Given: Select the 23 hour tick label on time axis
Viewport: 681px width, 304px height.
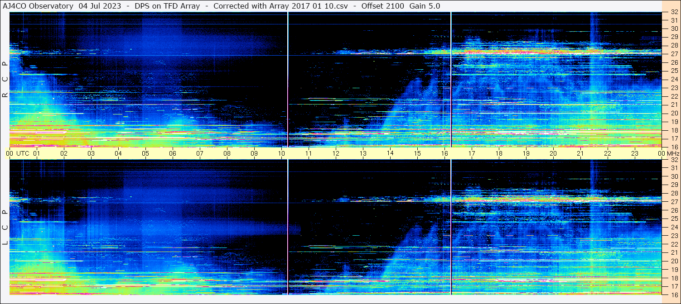Looking at the screenshot, I should (635, 153).
